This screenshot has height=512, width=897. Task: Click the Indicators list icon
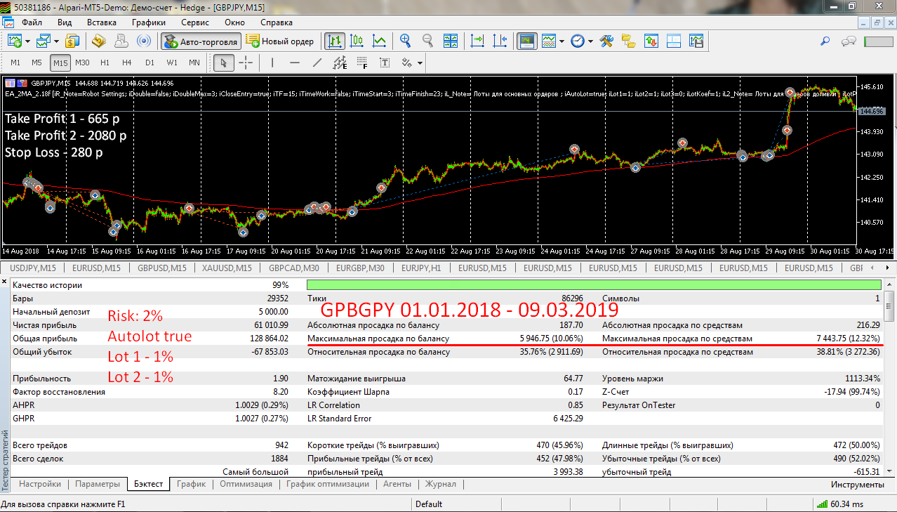[x=548, y=41]
